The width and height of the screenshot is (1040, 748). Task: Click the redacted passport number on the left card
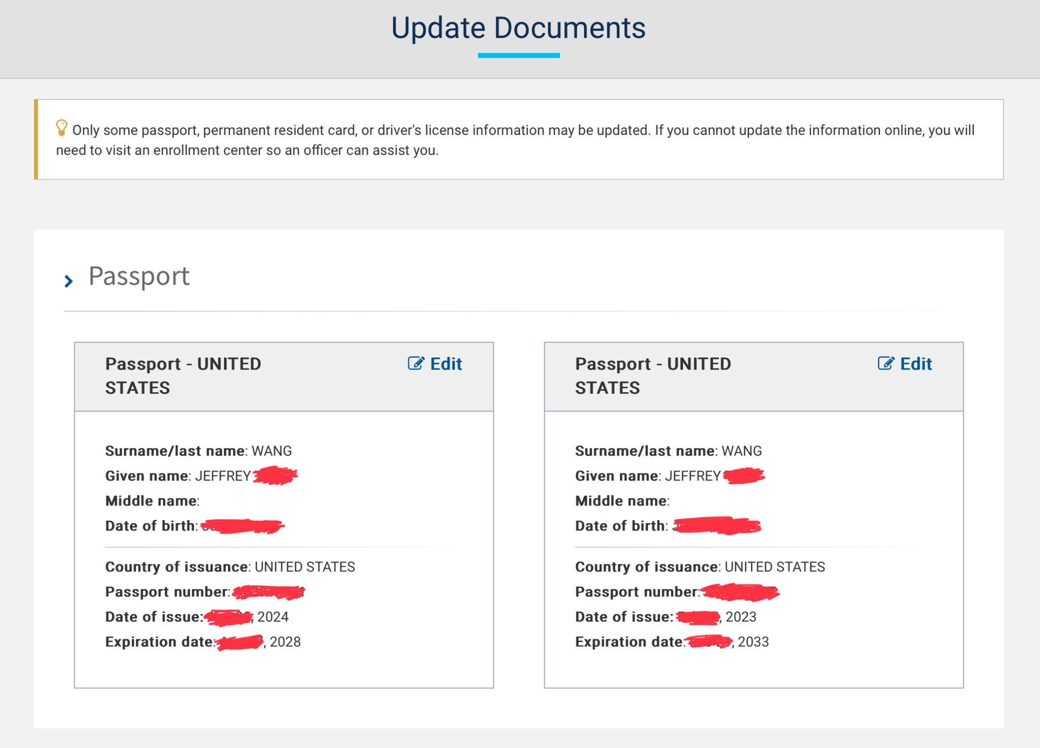pyautogui.click(x=267, y=592)
